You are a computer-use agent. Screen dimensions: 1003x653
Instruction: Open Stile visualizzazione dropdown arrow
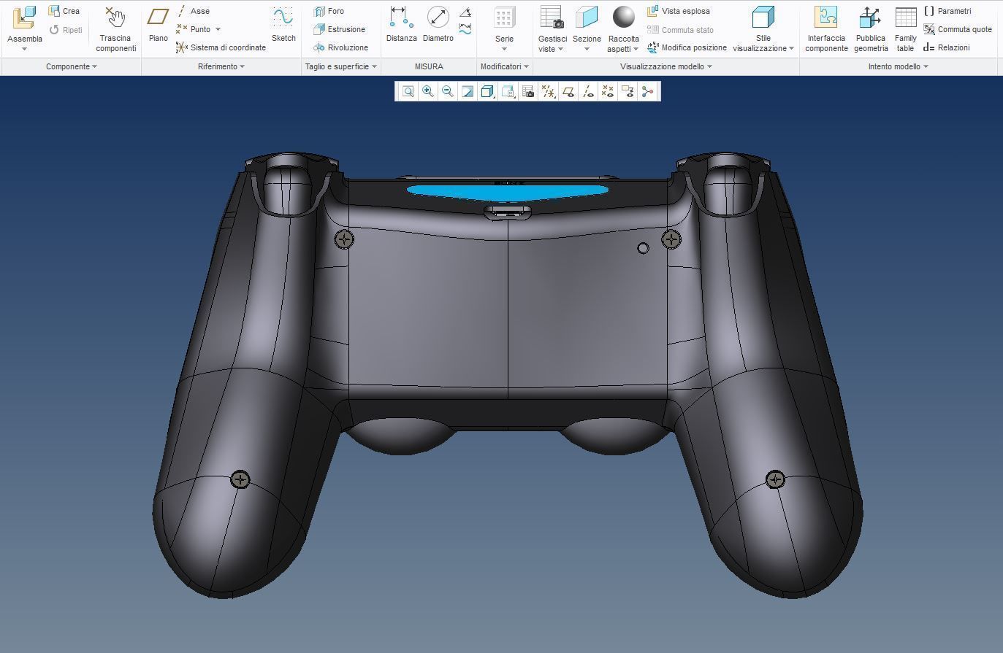(x=791, y=49)
